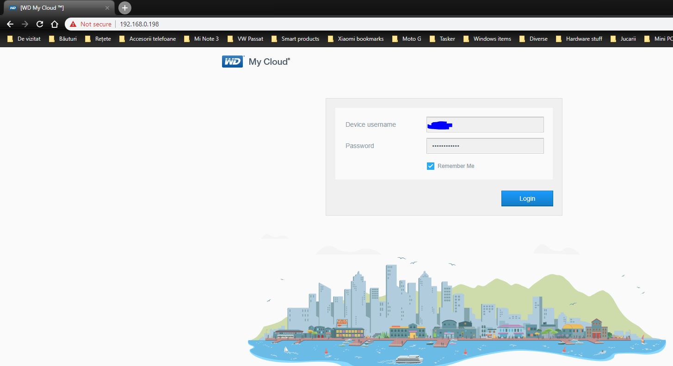Open the Tasker bookmarks folder
Image resolution: width=673 pixels, height=366 pixels.
click(442, 39)
